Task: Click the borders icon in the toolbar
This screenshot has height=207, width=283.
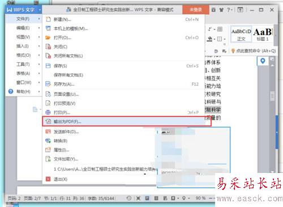Action: click(220, 39)
